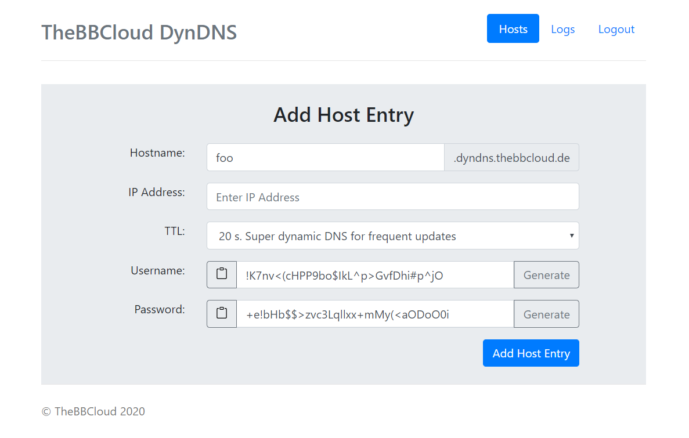
Task: Click the .dyndns.thebbcloud.de domain suffix
Action: coord(511,157)
